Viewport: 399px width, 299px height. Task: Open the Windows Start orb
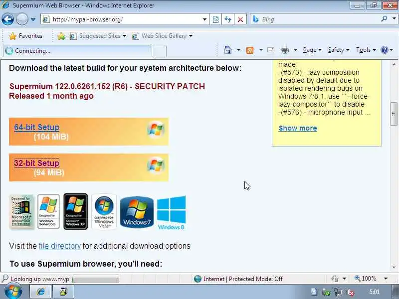(12, 292)
